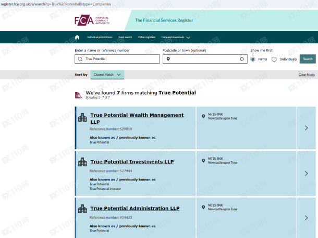
Task: Click Reference number: 527444 text
Action: tap(111, 171)
